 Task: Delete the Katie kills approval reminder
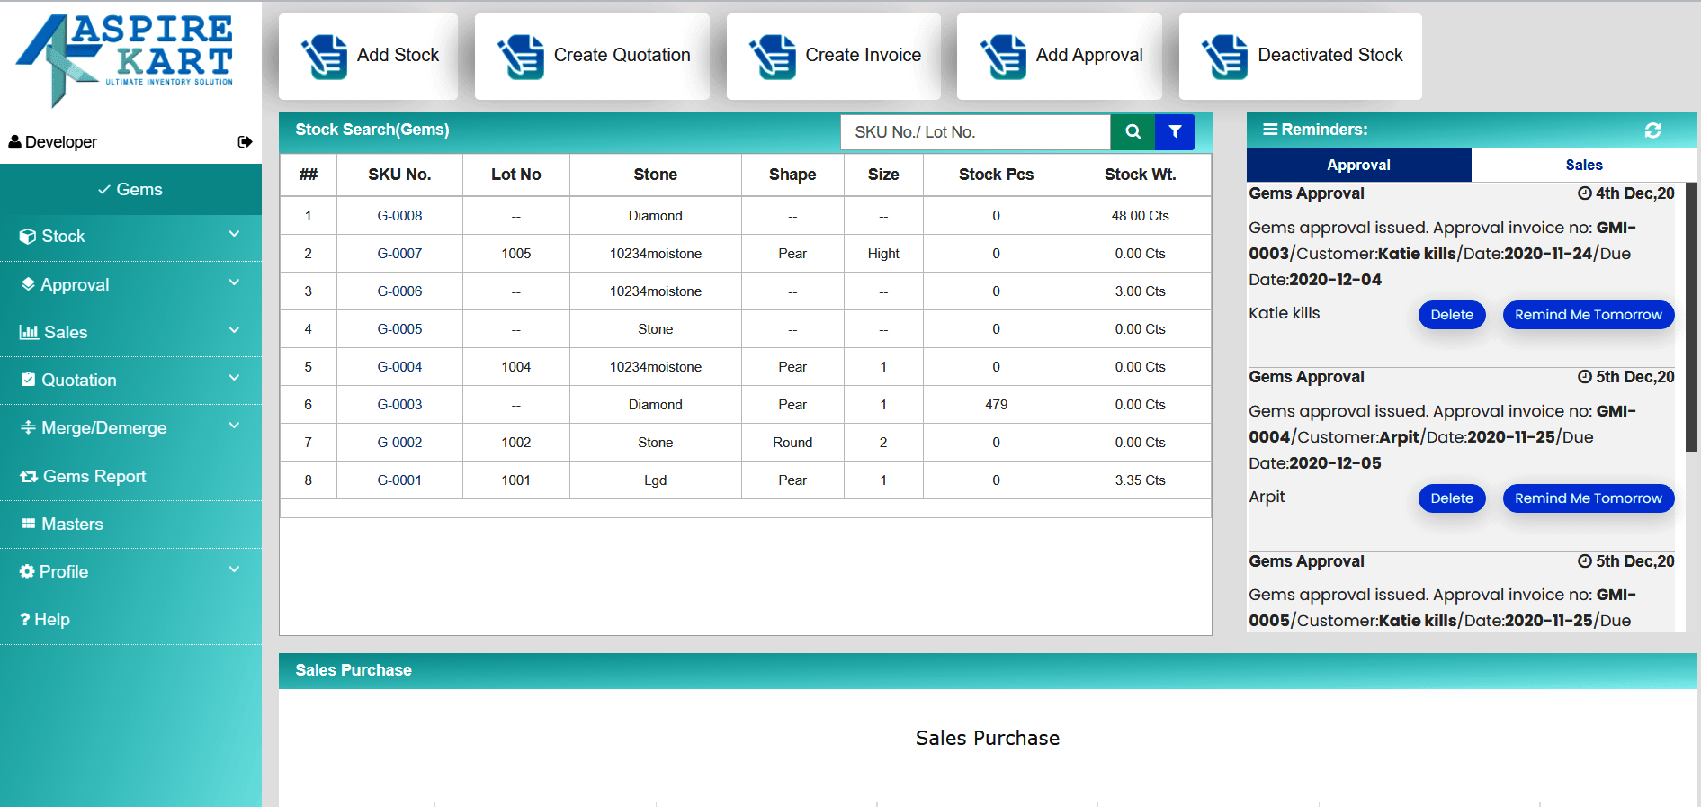point(1451,315)
